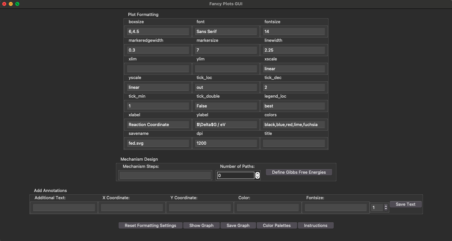
Task: Edit the tick_double field showing False
Action: 226,106
